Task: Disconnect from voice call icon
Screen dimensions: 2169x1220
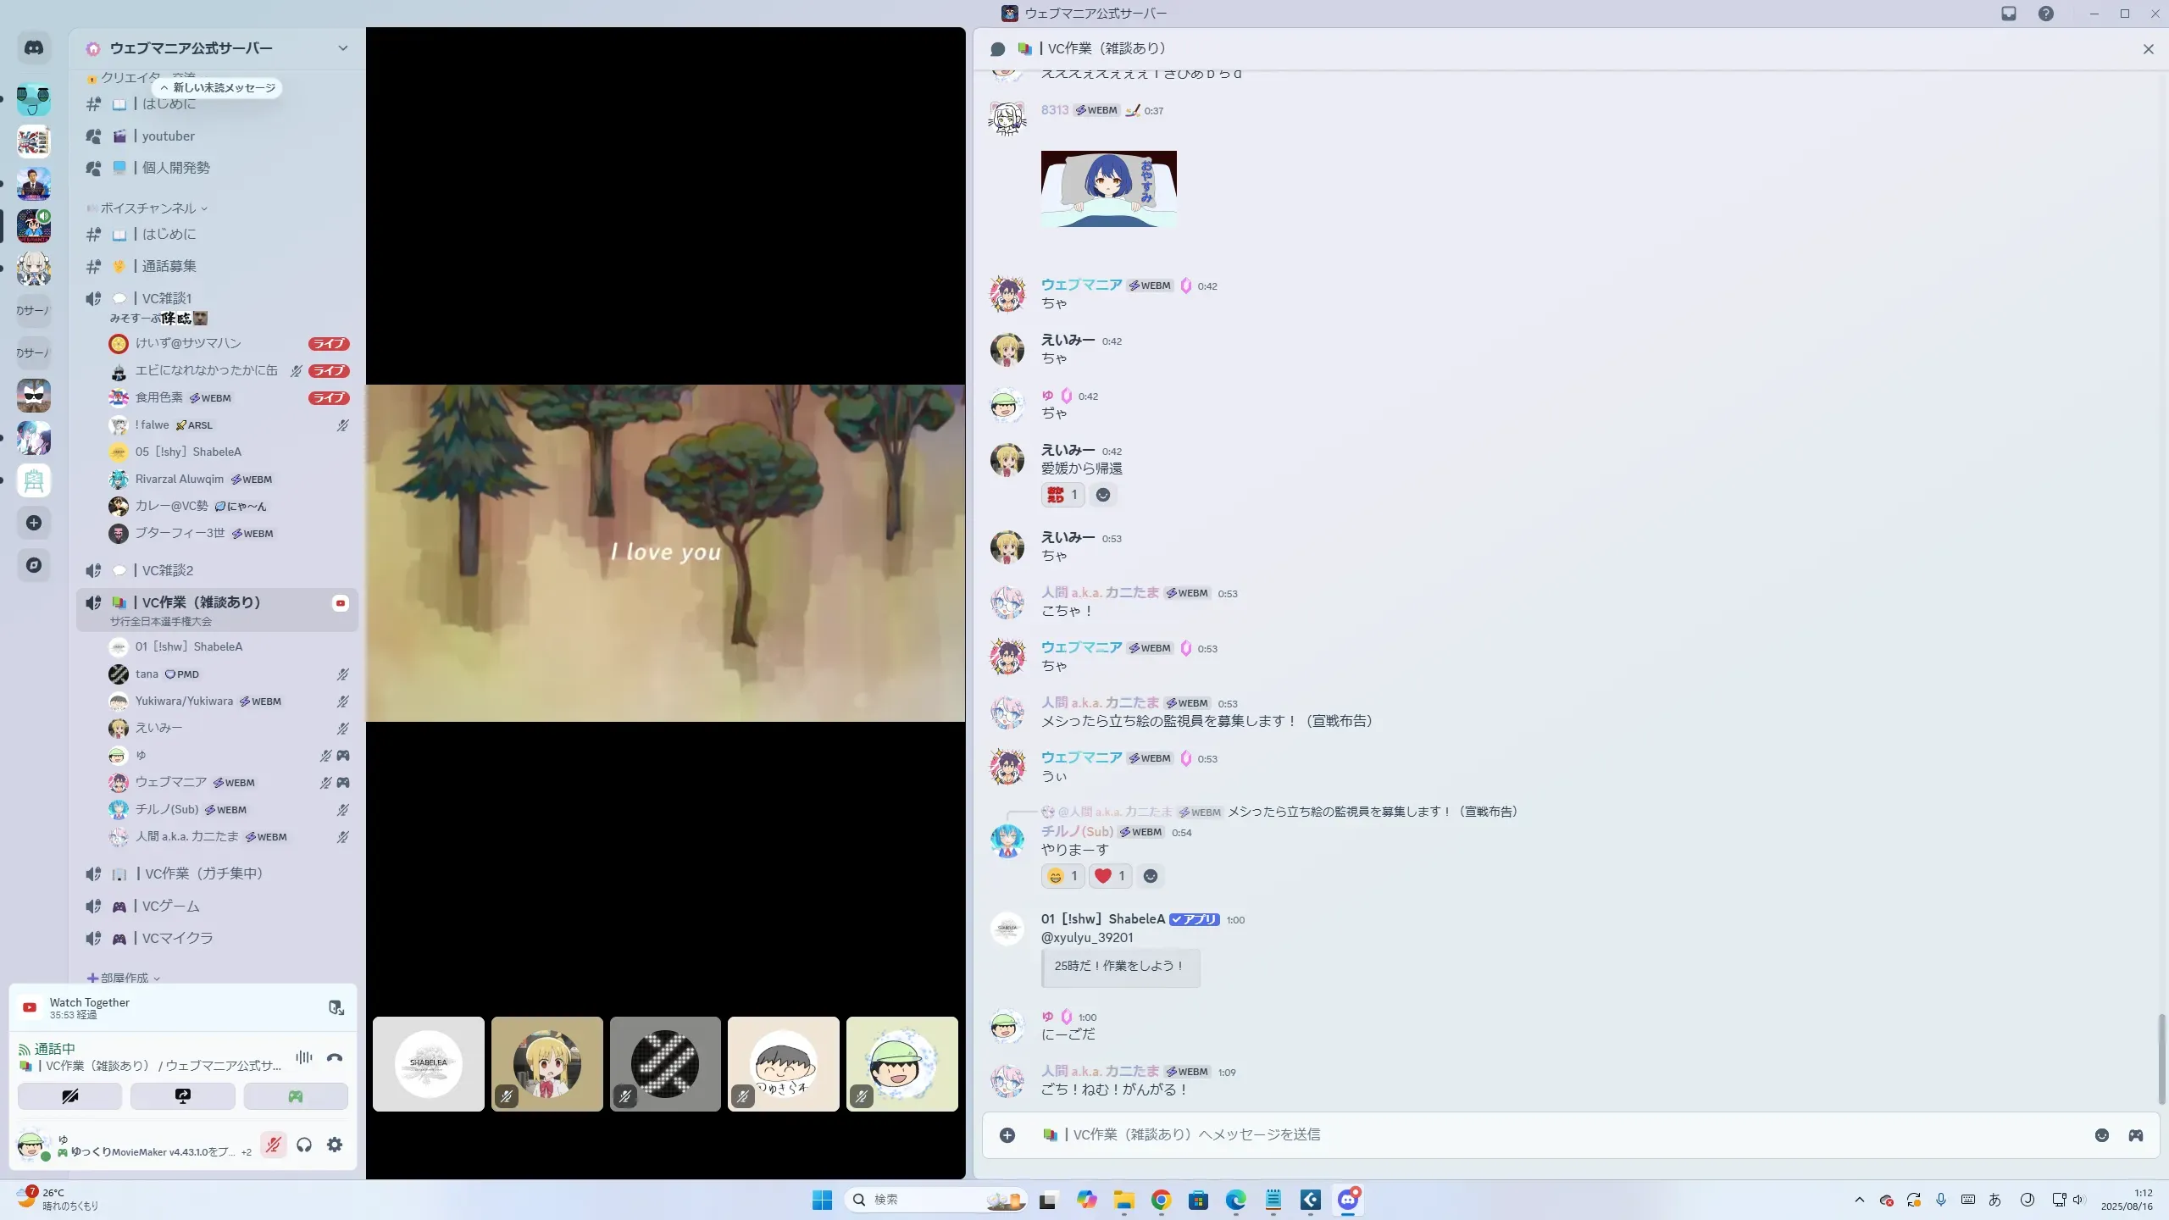Action: (335, 1057)
